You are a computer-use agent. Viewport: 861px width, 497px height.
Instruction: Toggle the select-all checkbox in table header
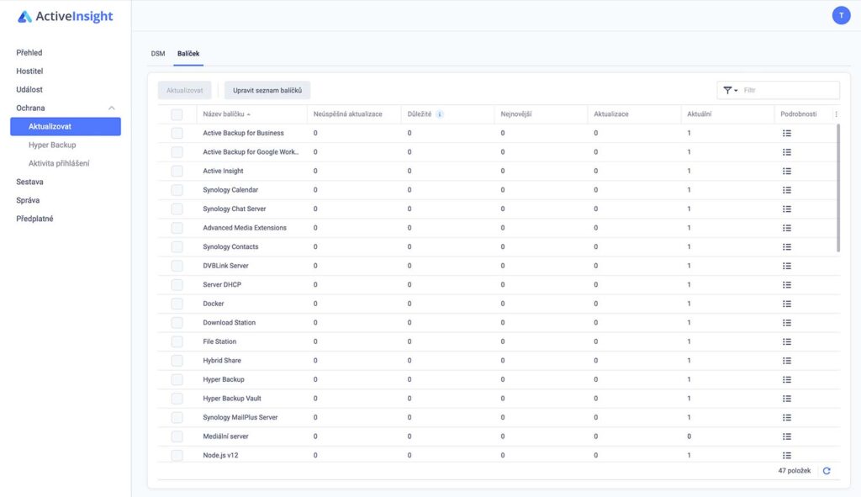pyautogui.click(x=177, y=114)
